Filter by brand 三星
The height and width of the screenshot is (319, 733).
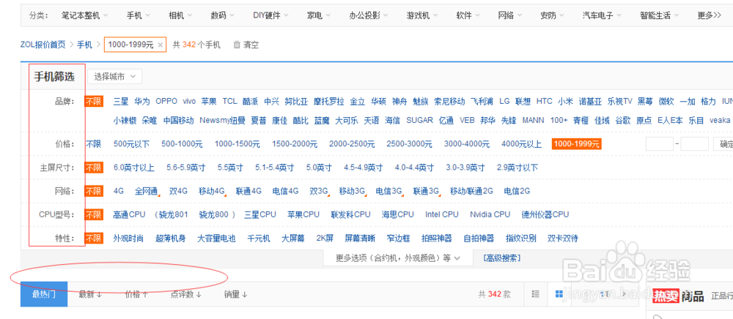tap(121, 101)
